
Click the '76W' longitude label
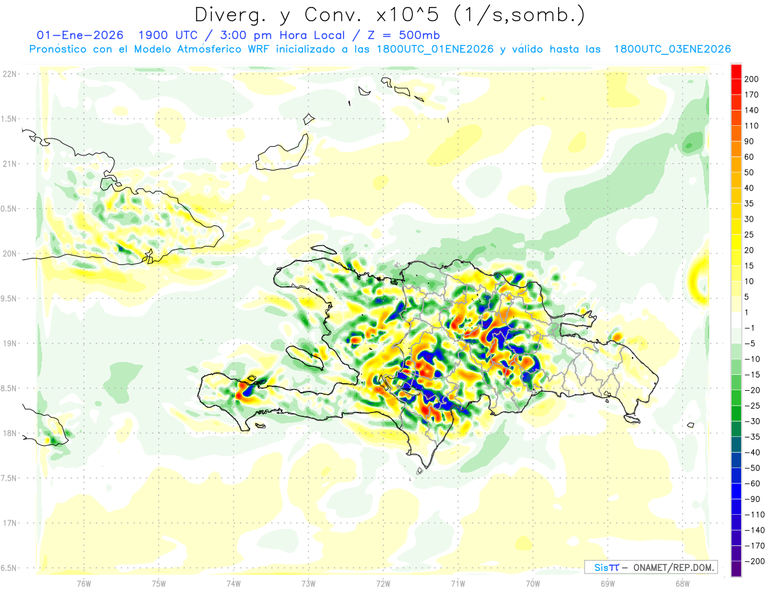(x=84, y=583)
